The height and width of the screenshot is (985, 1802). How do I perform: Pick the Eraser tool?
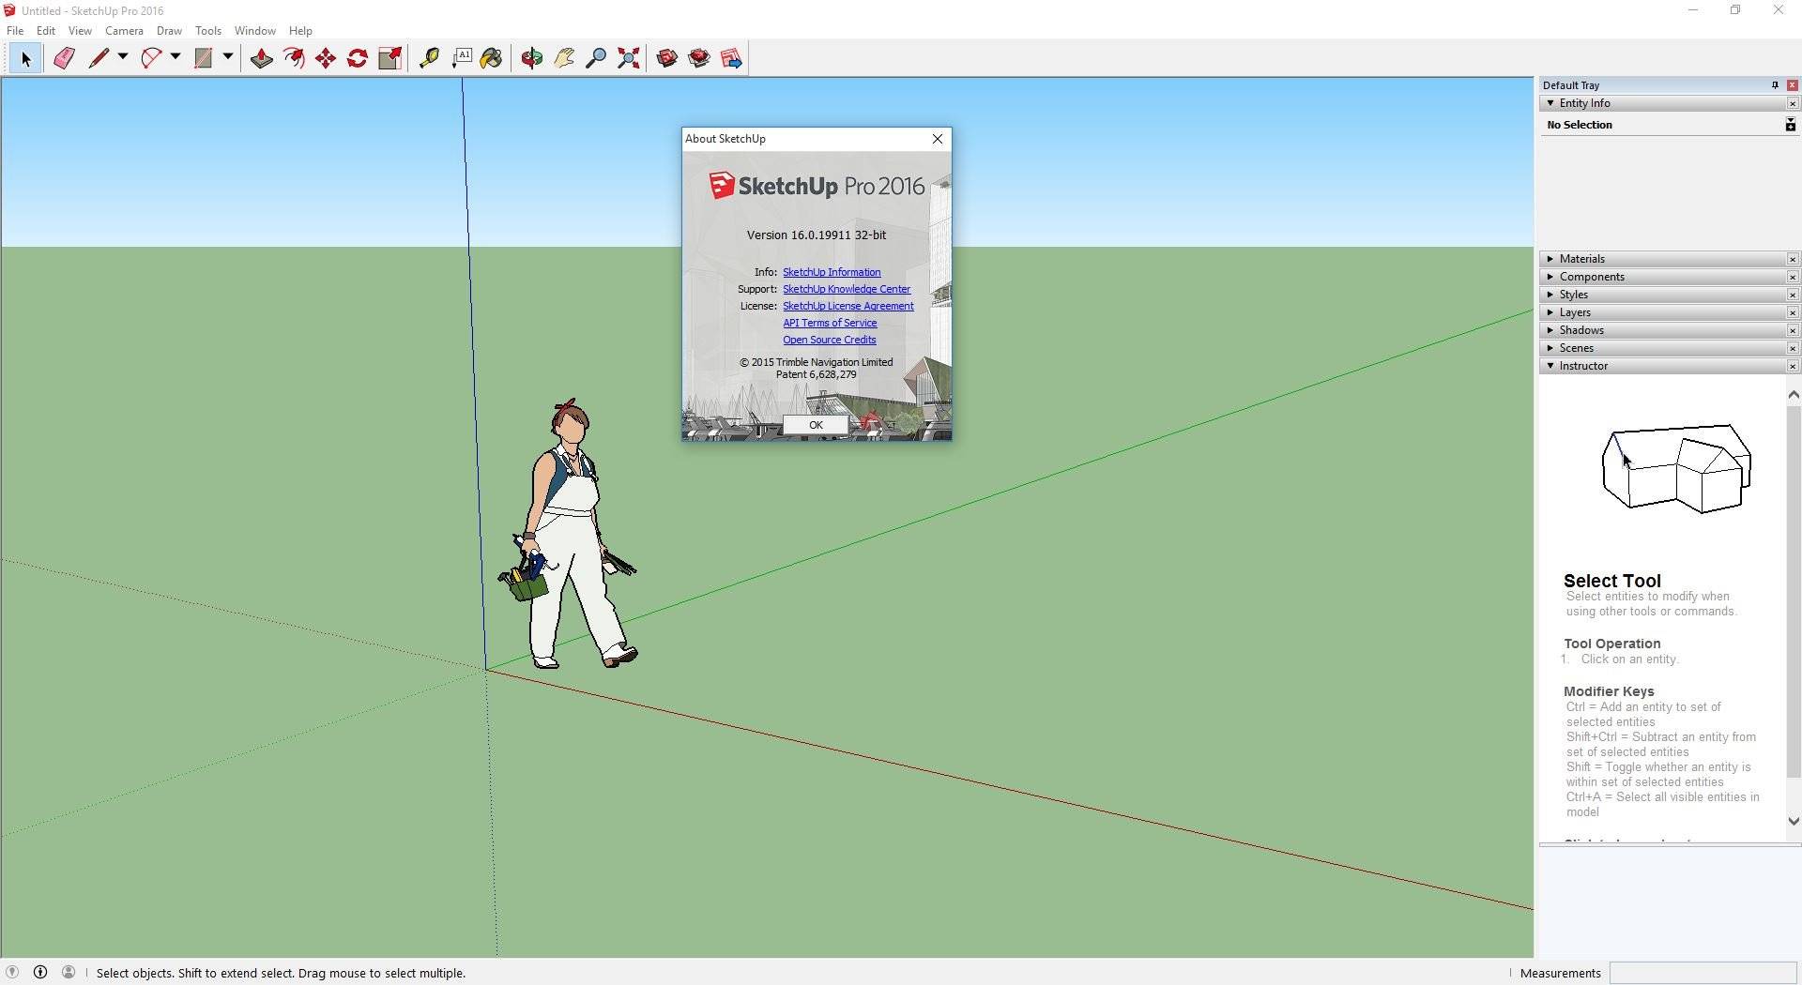[64, 58]
